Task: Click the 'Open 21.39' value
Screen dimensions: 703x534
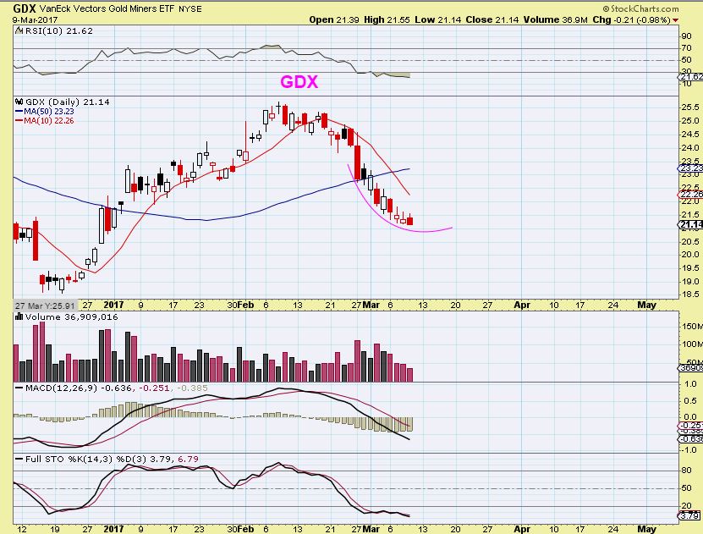Action: [334, 19]
